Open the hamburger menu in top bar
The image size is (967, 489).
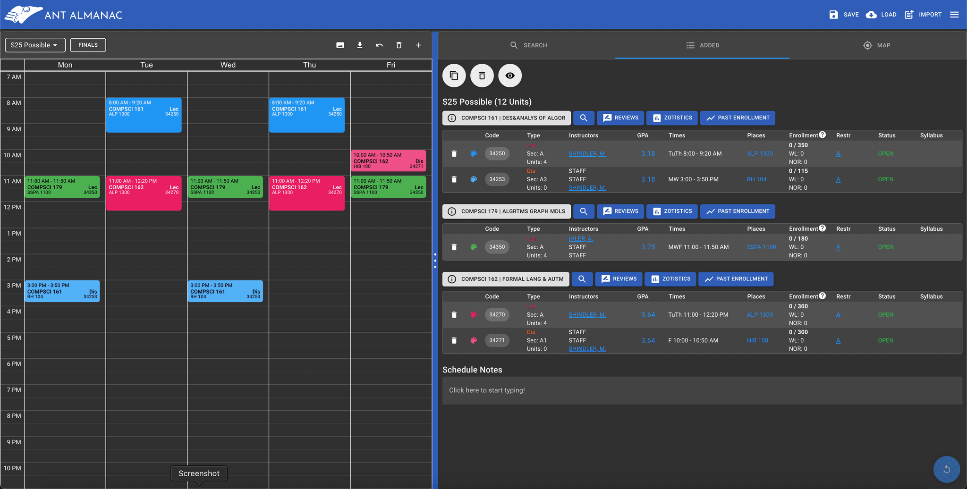click(x=954, y=15)
